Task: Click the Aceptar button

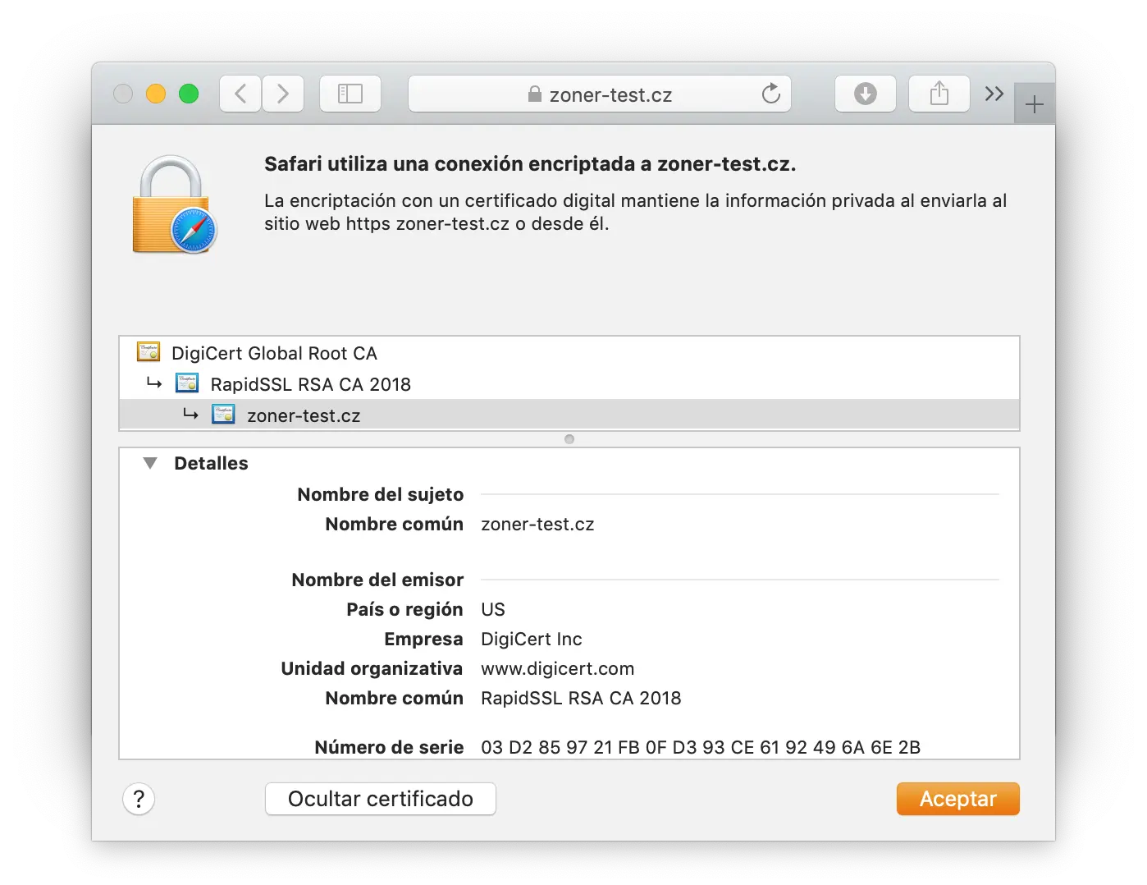Action: (958, 799)
